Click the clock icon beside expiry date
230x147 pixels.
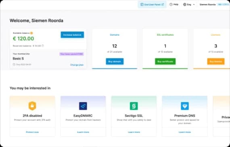click(x=14, y=64)
